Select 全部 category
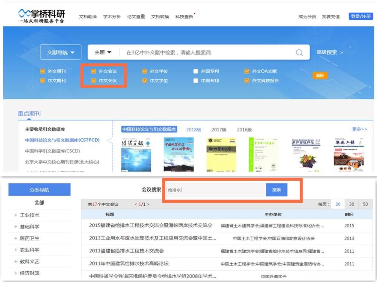 (39, 203)
